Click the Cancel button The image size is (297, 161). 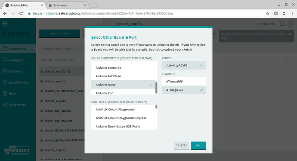[182, 146]
